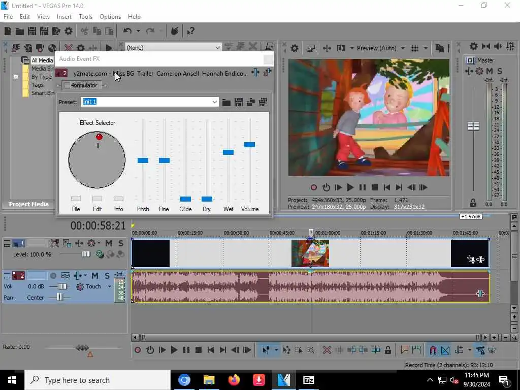Image resolution: width=520 pixels, height=390 pixels.
Task: Open the Interactive Tutorials hand icon
Action: pyautogui.click(x=175, y=31)
